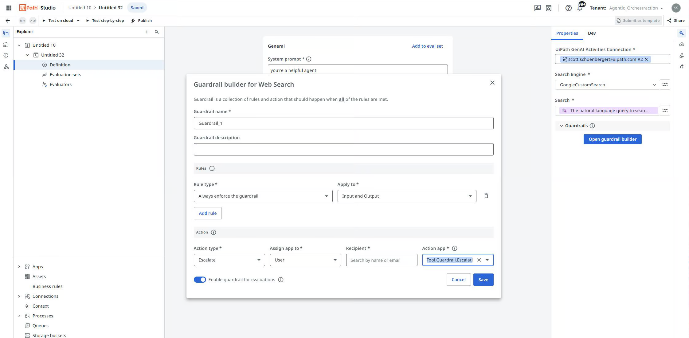Click Open guardrail builder button
Screen dimensions: 689x338
point(613,139)
